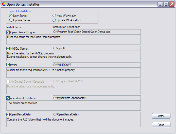Minimize the installer window

click(160, 4)
